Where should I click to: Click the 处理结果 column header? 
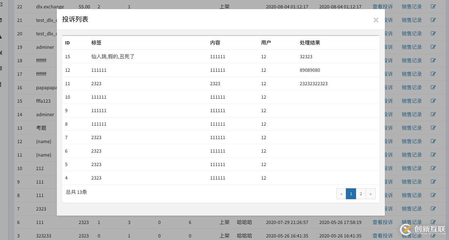[310, 43]
